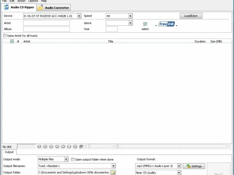Click the pause playback button

click(75, 146)
